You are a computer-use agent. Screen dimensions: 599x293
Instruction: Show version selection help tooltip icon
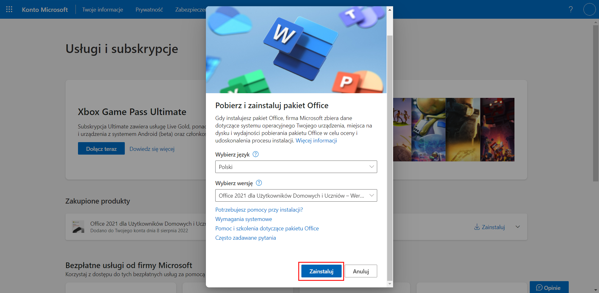point(259,183)
